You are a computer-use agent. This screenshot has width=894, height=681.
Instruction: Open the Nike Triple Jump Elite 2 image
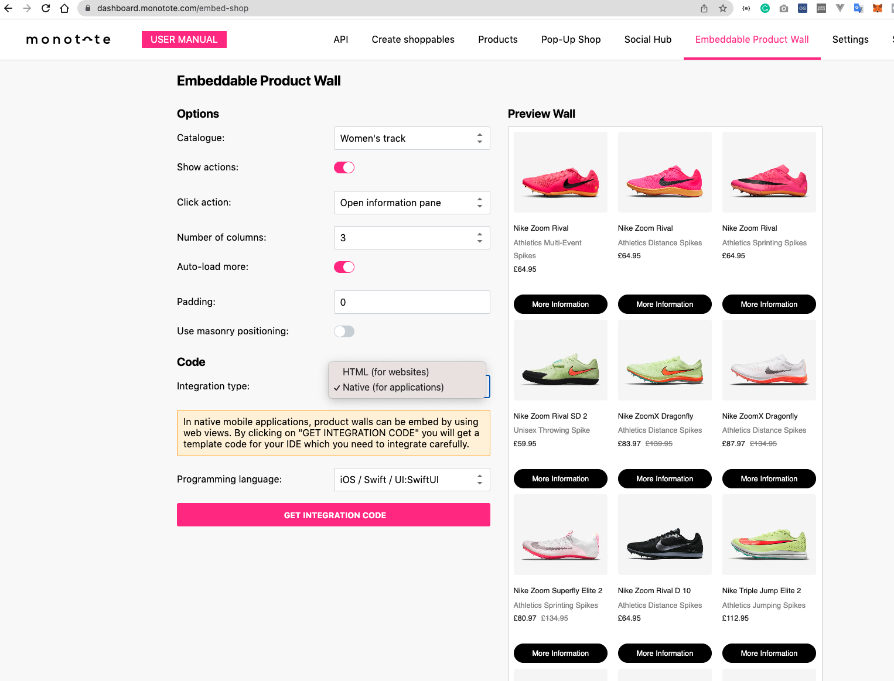[x=769, y=535]
